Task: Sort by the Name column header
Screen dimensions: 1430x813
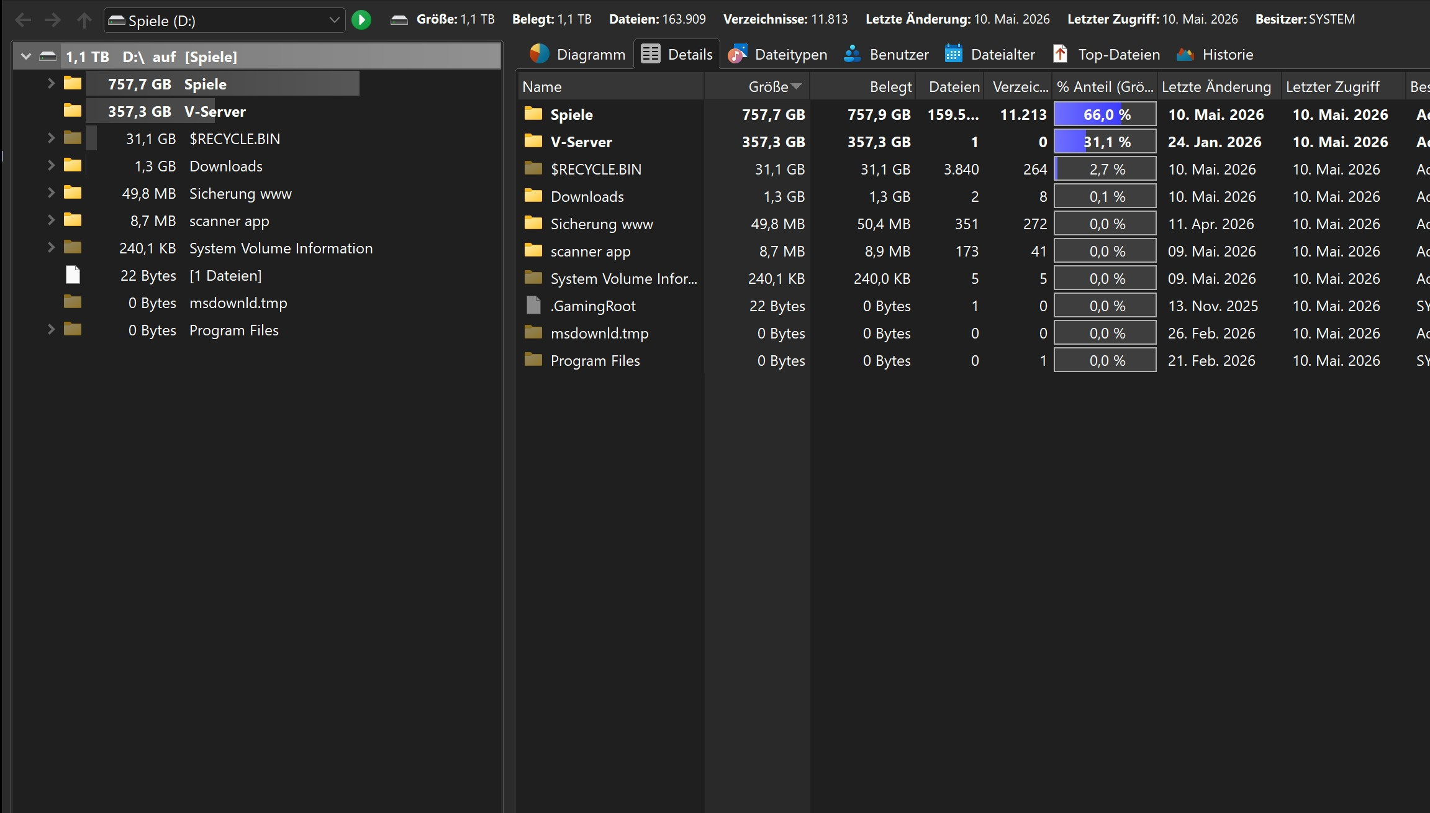Action: tap(611, 87)
